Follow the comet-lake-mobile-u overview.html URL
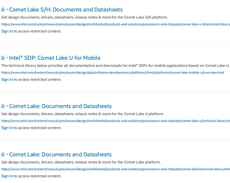Screen dimensions: 230x183 pyautogui.click(x=113, y=73)
